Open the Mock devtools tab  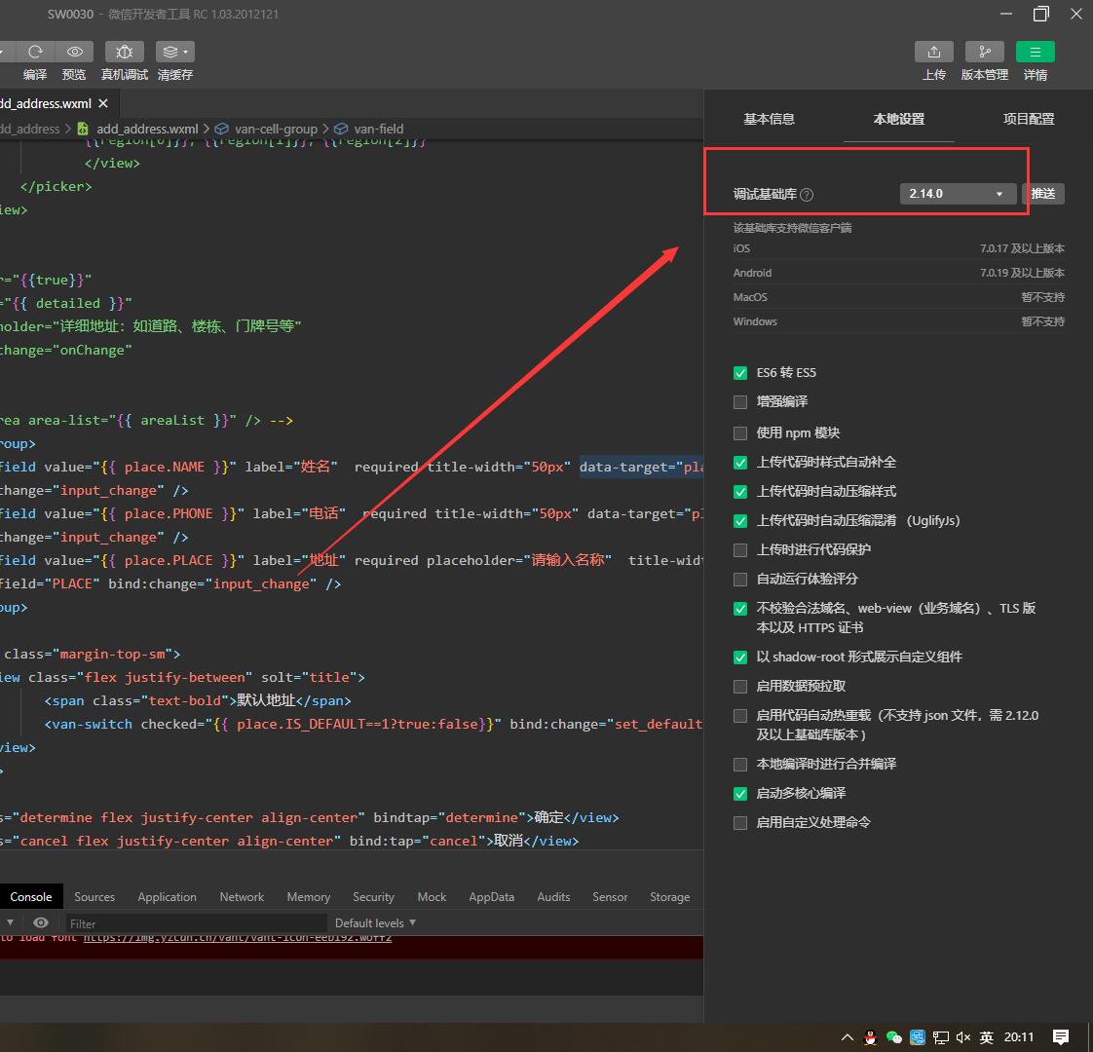[432, 896]
